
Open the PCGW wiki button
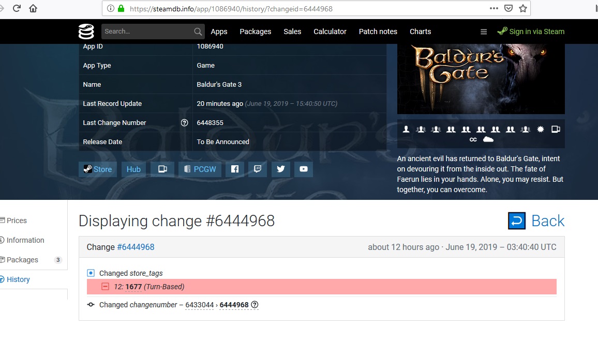[200, 169]
